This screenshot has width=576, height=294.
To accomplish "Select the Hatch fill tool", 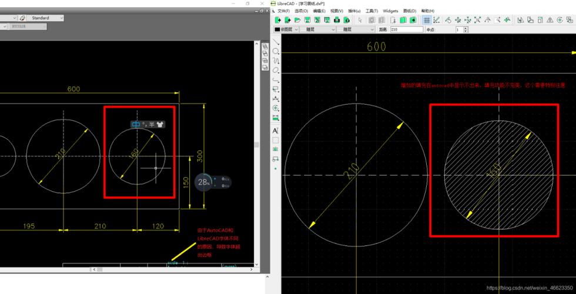I will [276, 140].
